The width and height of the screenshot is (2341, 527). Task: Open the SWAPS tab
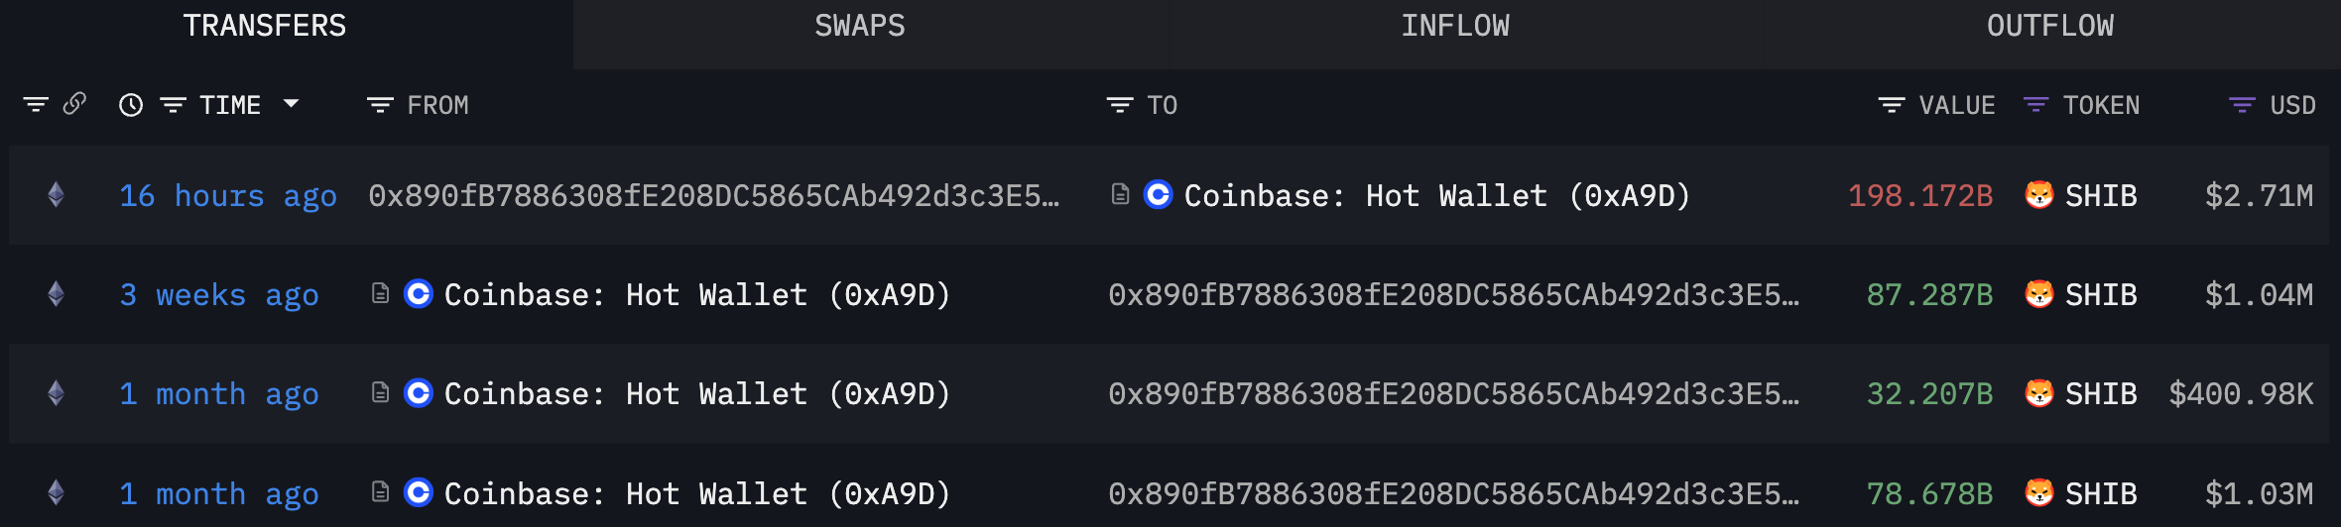click(x=859, y=26)
